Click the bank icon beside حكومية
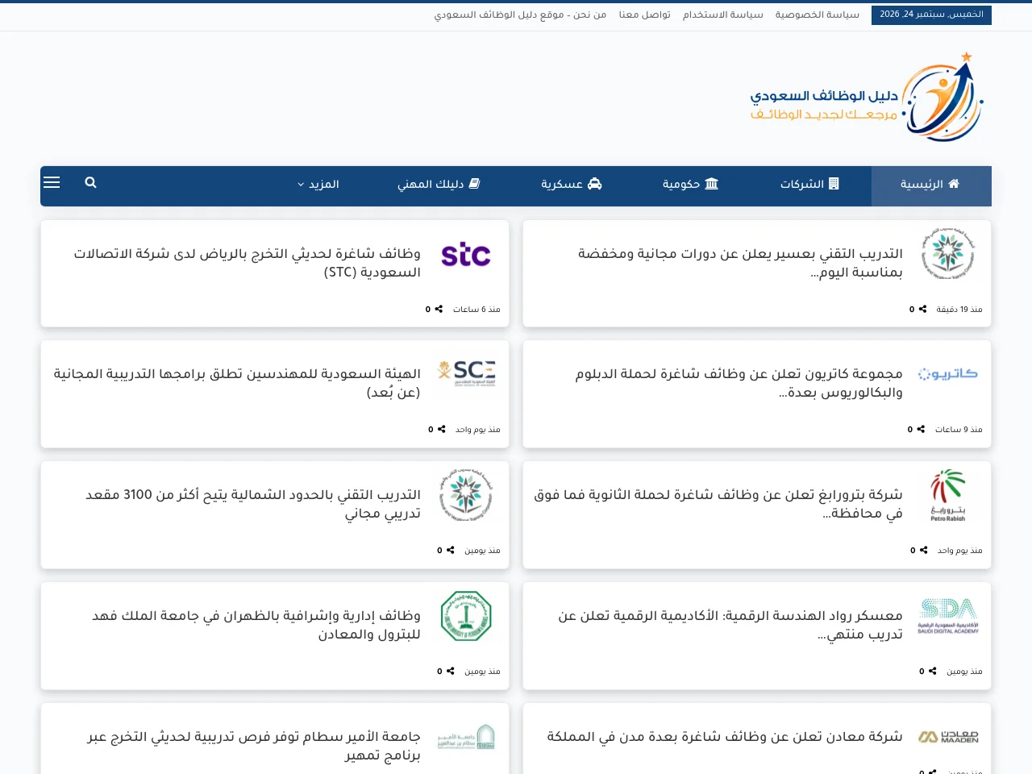The image size is (1032, 774). [711, 184]
